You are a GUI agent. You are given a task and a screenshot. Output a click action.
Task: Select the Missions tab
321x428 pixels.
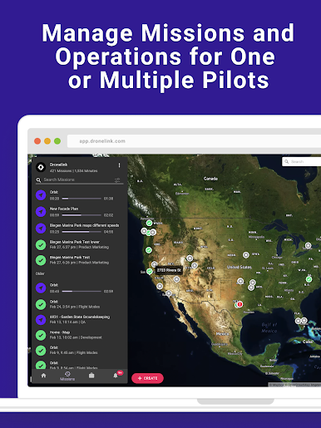(67, 376)
